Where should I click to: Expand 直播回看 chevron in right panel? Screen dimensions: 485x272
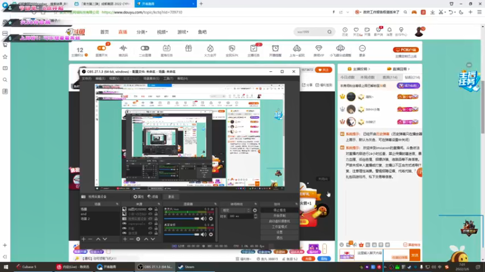(x=409, y=69)
